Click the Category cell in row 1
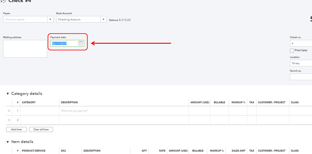The width and height of the screenshot is (312, 154). coord(40,111)
